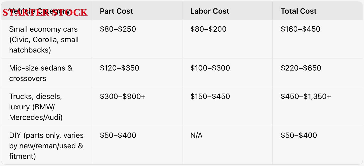Select the $80–$200 labor cost cell
The image size is (364, 166).
(208, 29)
